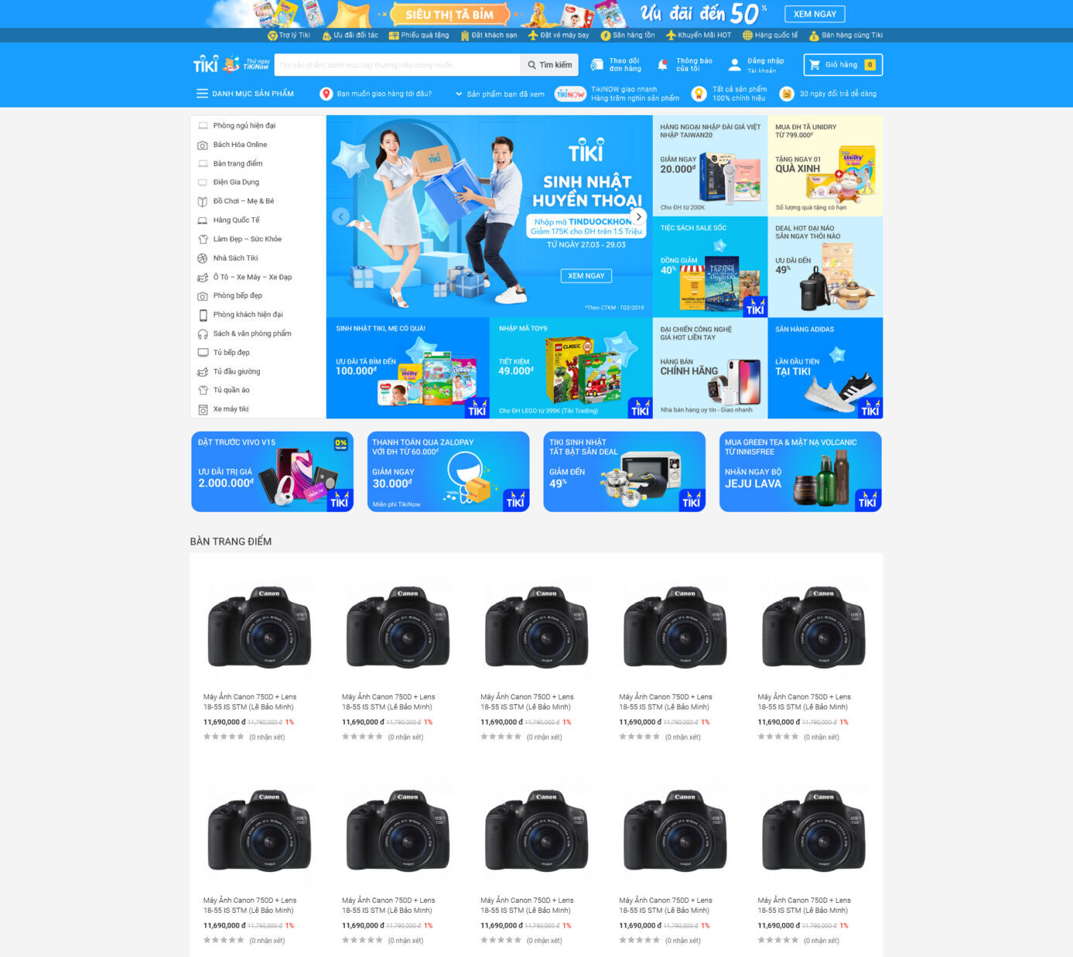Click the Tìm kiếm search button

[x=549, y=65]
